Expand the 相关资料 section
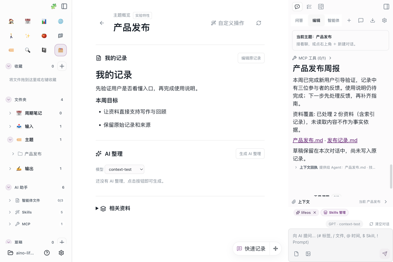 point(113,209)
